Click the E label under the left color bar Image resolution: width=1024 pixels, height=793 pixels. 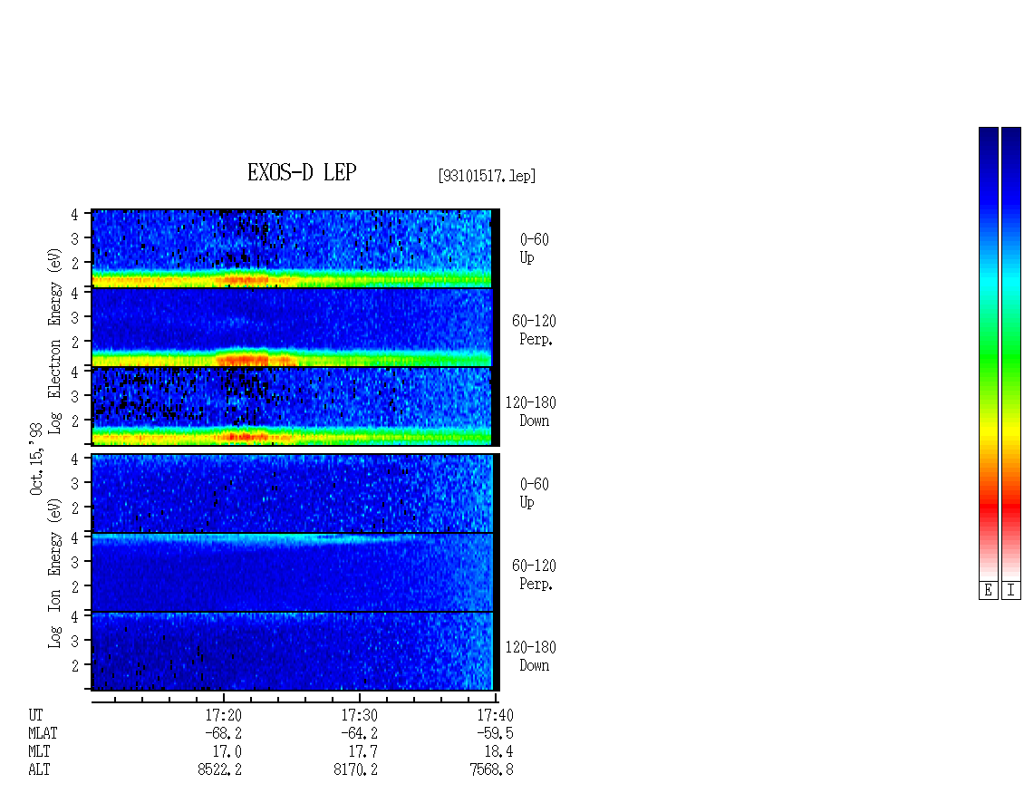988,591
